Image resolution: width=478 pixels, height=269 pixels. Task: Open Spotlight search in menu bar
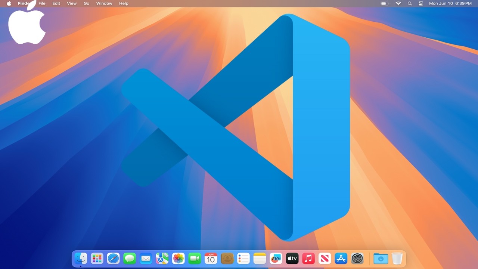point(410,3)
